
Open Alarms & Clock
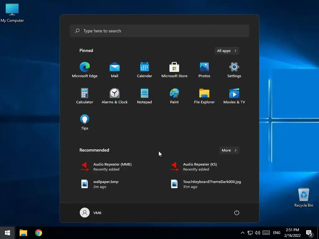click(115, 96)
